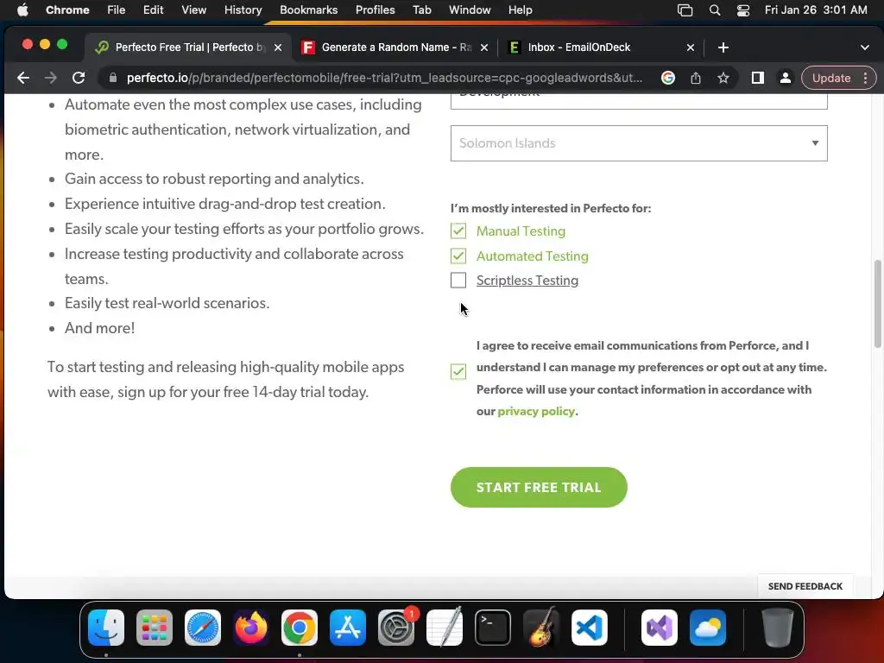
Task: Launch Safari from the dock
Action: point(203,628)
